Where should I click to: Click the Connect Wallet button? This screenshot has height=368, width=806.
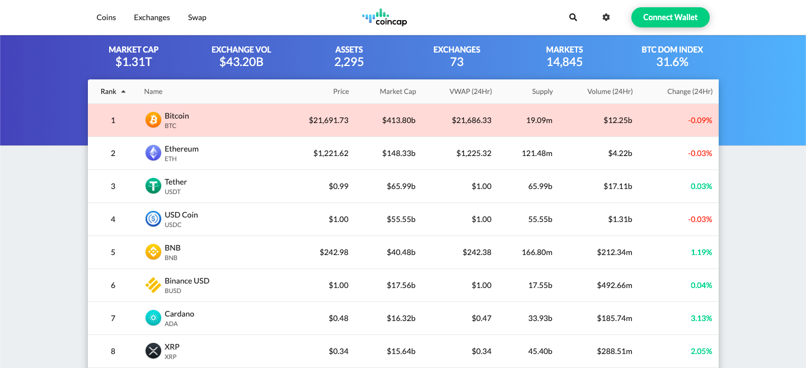(670, 17)
